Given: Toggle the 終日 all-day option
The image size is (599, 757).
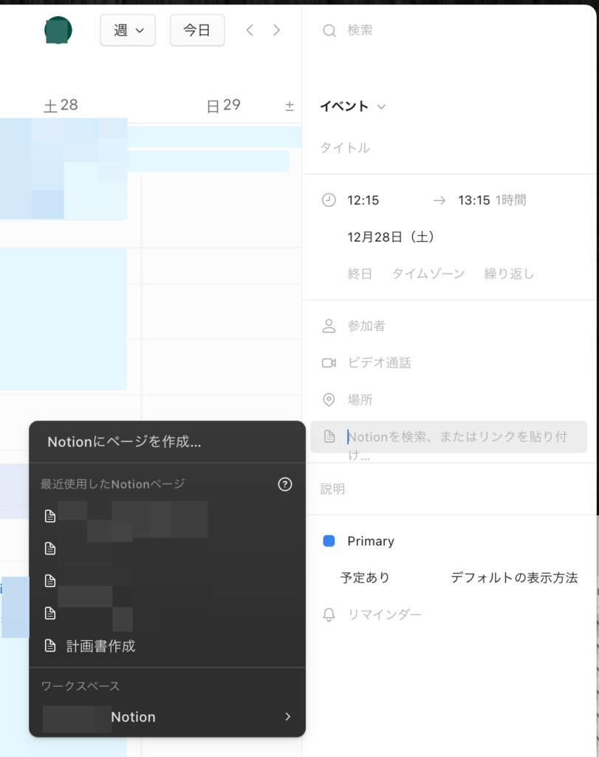Looking at the screenshot, I should [x=360, y=274].
